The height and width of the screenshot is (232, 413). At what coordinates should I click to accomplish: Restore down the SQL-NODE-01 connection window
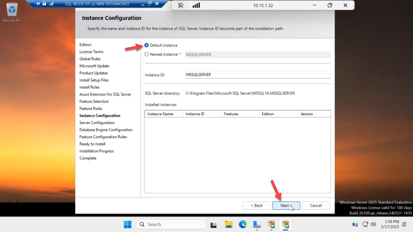150,4
